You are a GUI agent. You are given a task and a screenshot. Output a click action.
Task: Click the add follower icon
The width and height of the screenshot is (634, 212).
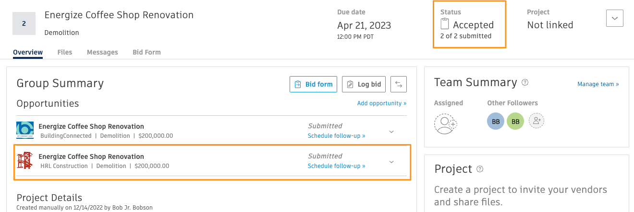pyautogui.click(x=536, y=122)
